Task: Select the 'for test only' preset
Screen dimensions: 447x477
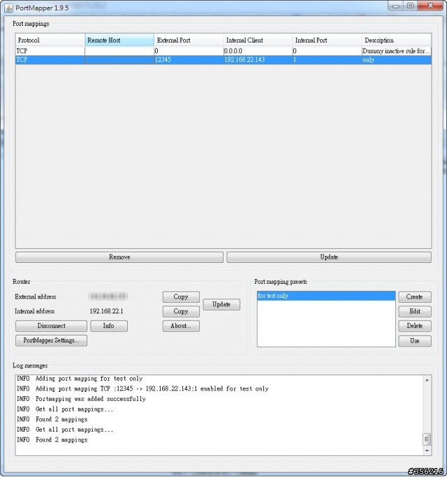Action: point(326,296)
